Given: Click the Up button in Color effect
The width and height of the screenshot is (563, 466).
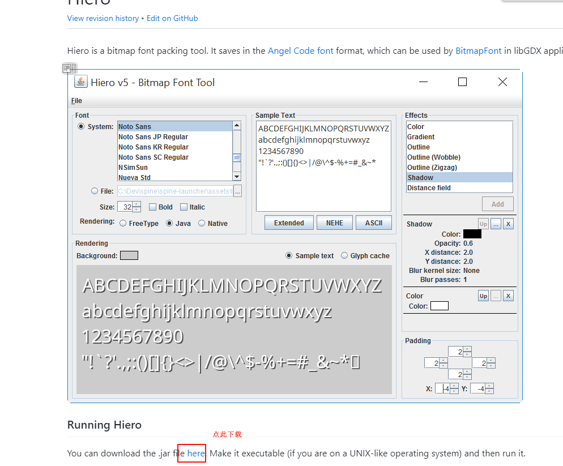Looking at the screenshot, I should point(483,296).
